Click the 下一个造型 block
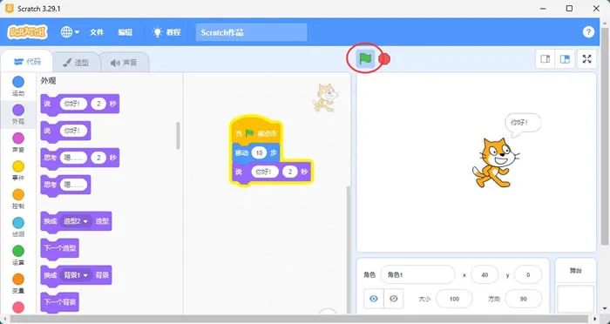 coord(60,248)
